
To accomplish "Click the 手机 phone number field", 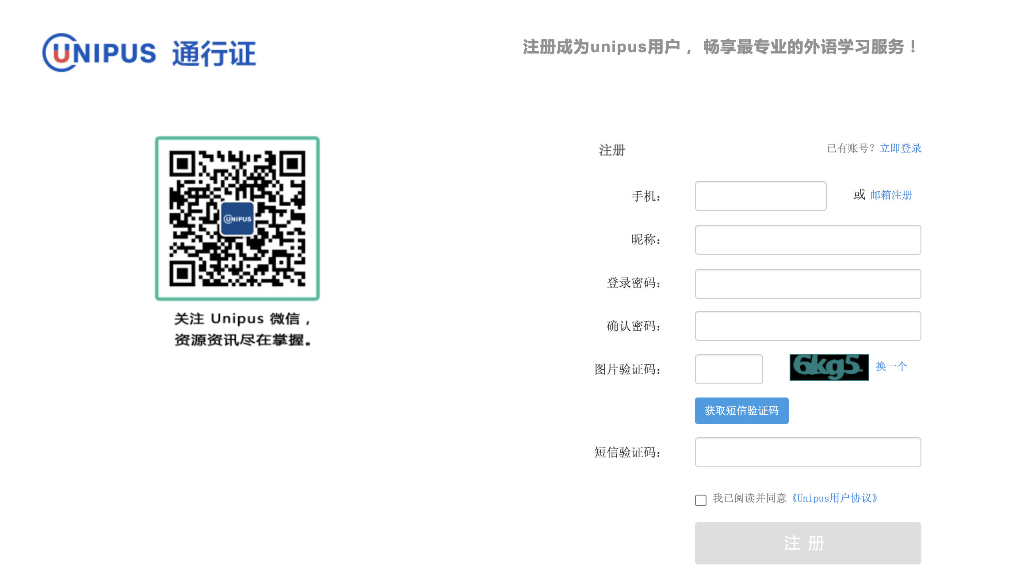I will pyautogui.click(x=760, y=196).
